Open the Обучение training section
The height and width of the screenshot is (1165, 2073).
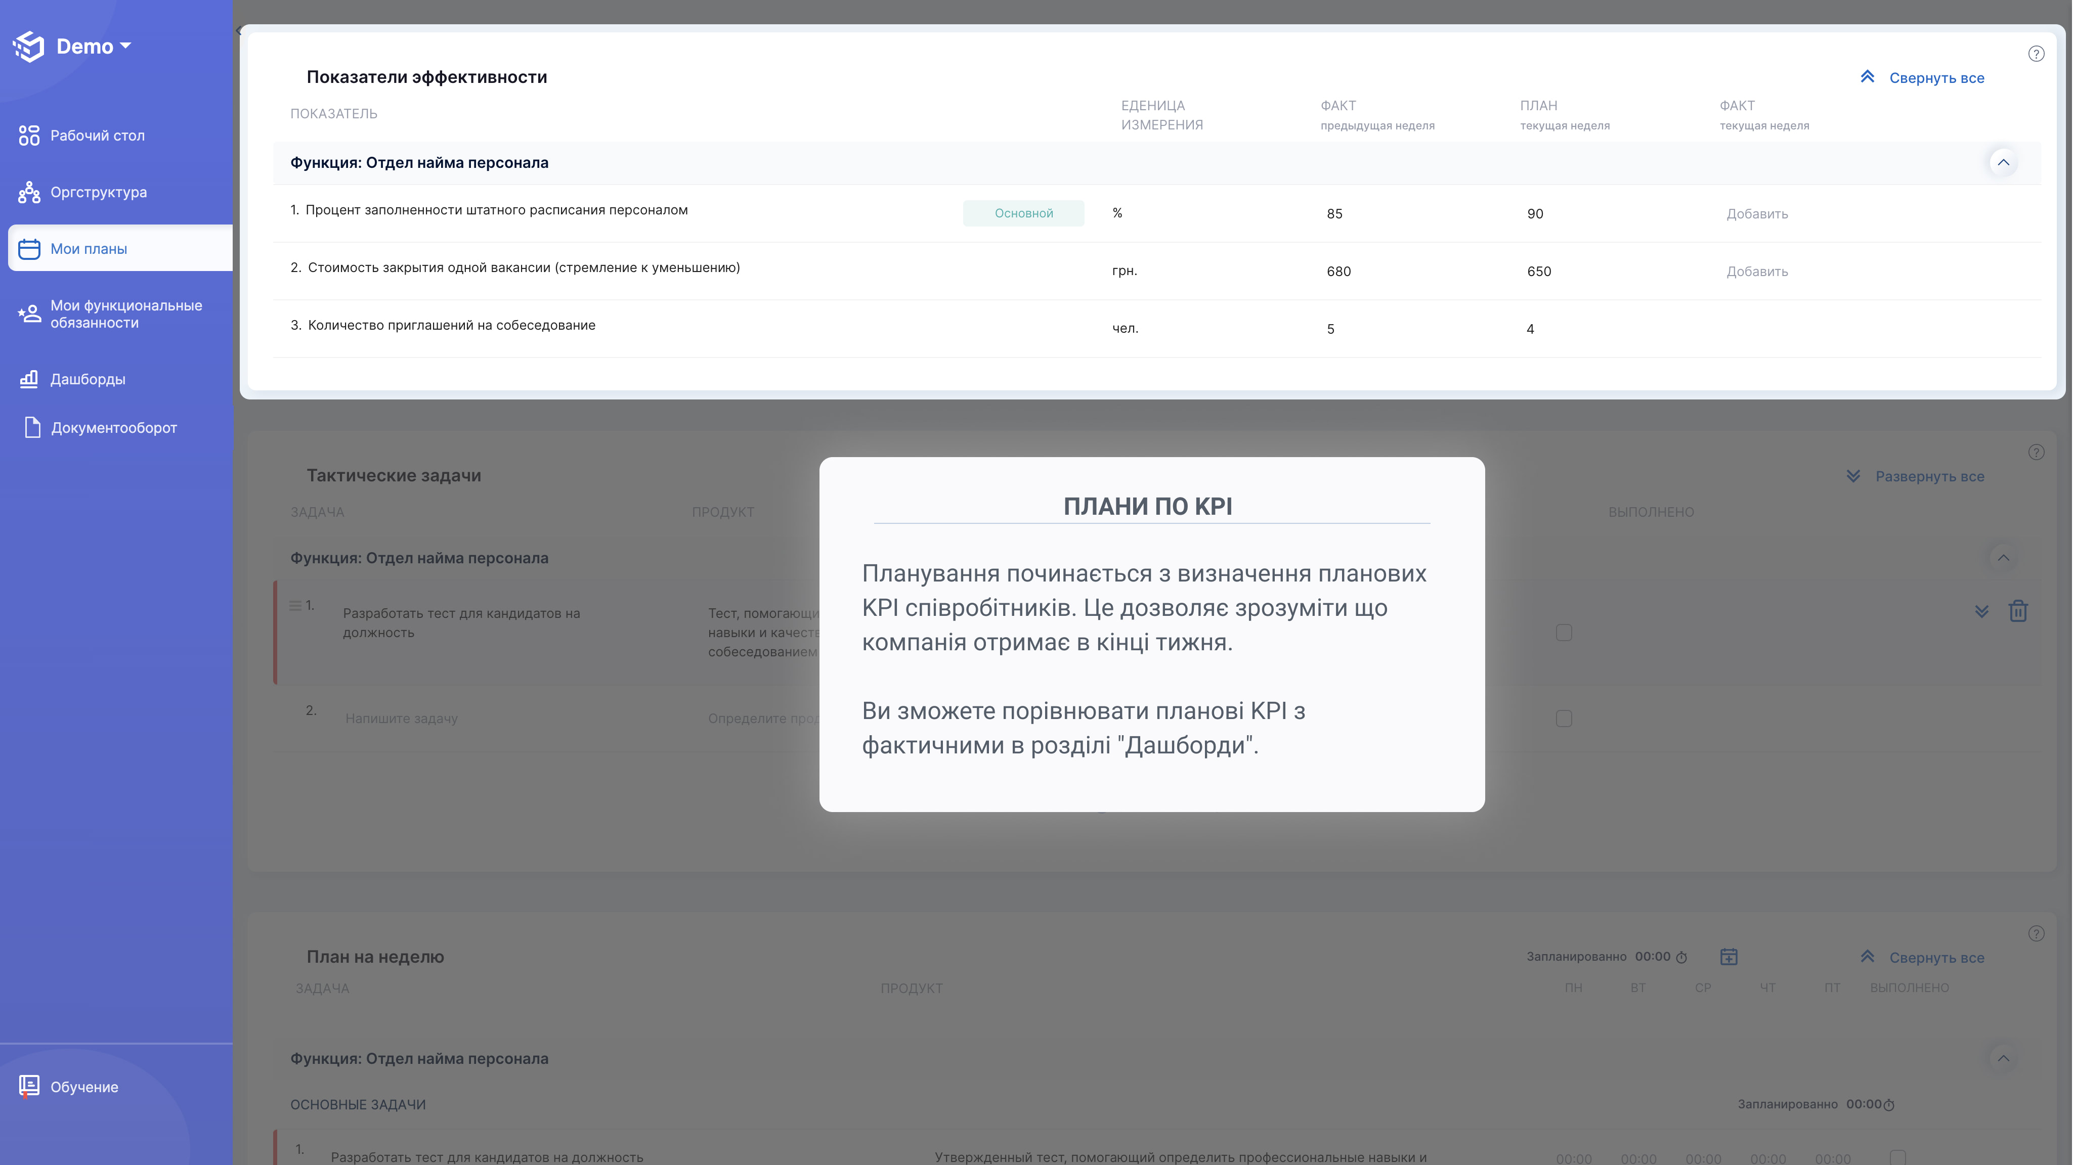[83, 1087]
